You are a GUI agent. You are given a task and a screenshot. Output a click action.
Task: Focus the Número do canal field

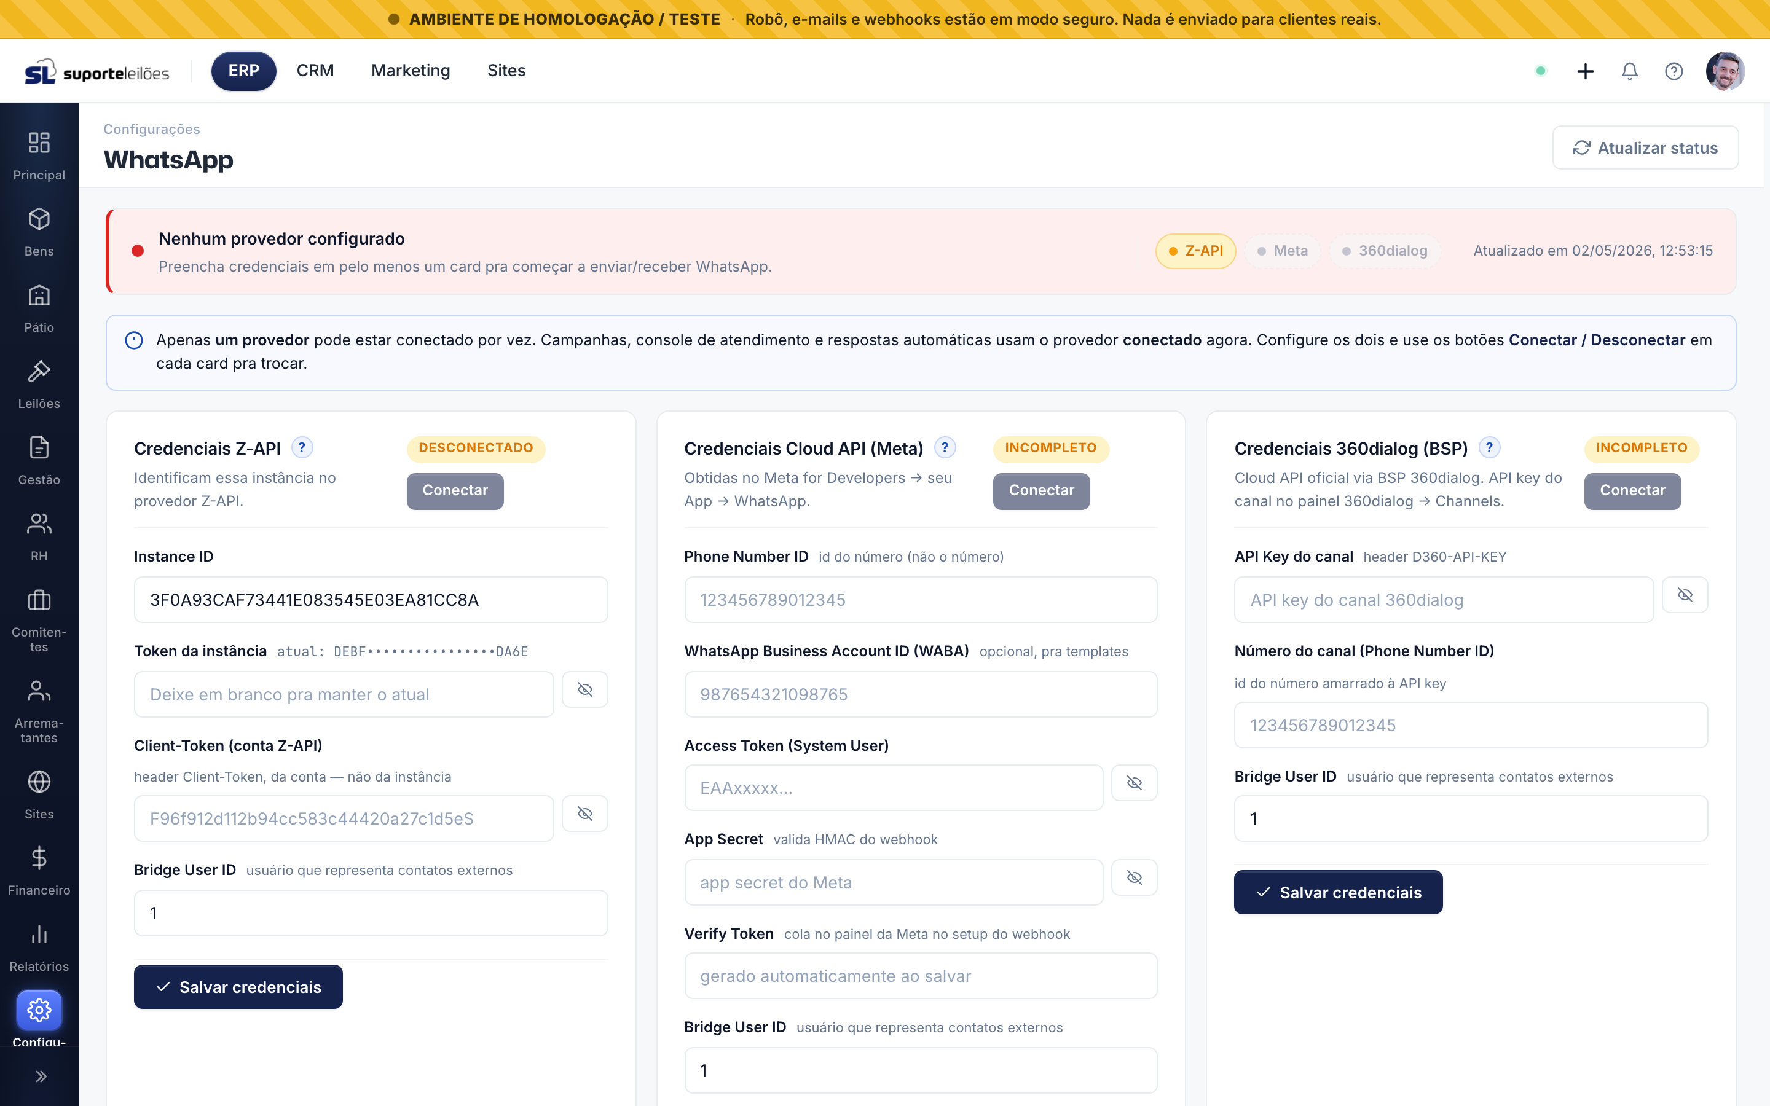click(1471, 725)
